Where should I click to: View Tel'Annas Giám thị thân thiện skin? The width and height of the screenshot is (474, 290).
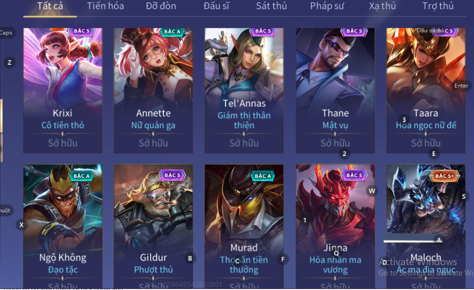pos(244,90)
